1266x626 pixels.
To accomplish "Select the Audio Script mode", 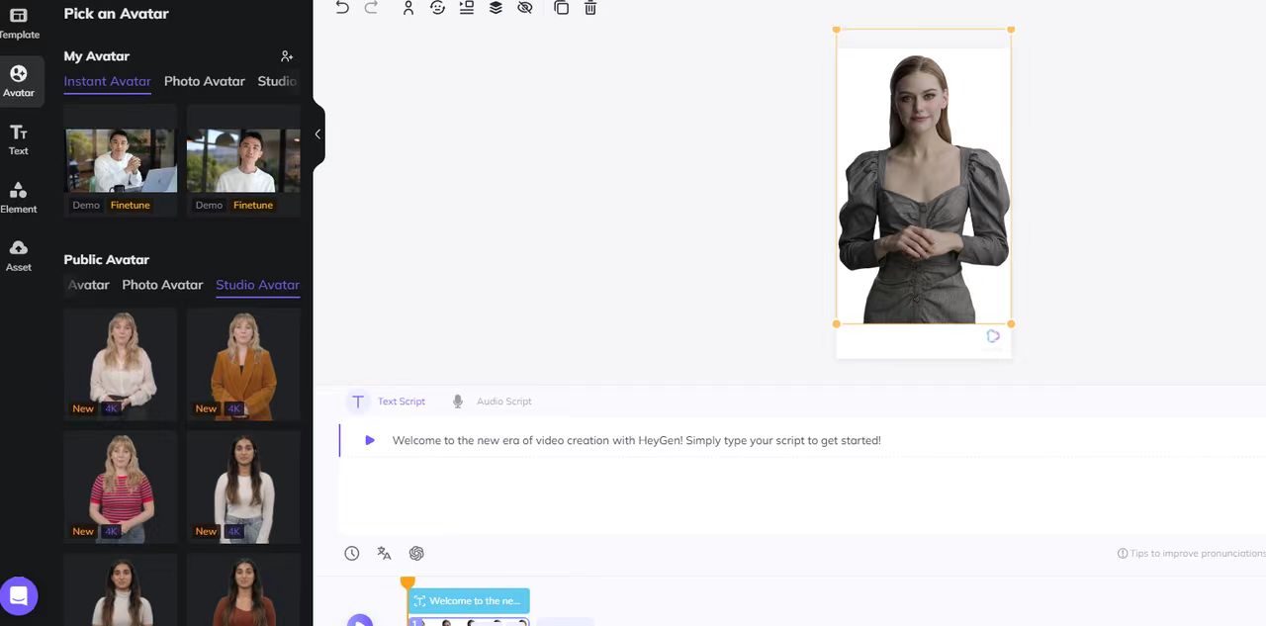I will pyautogui.click(x=492, y=402).
